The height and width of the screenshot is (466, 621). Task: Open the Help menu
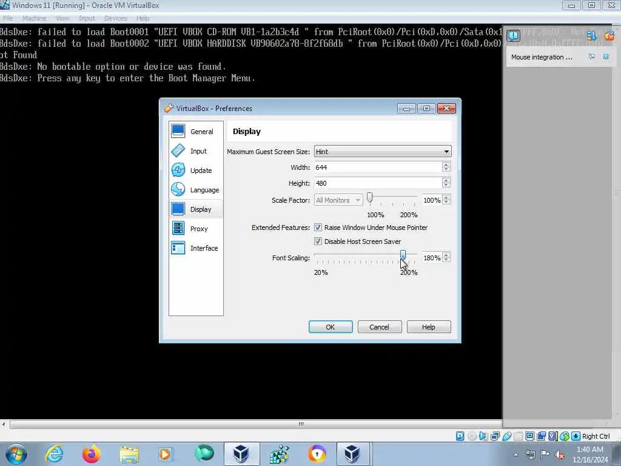143,18
